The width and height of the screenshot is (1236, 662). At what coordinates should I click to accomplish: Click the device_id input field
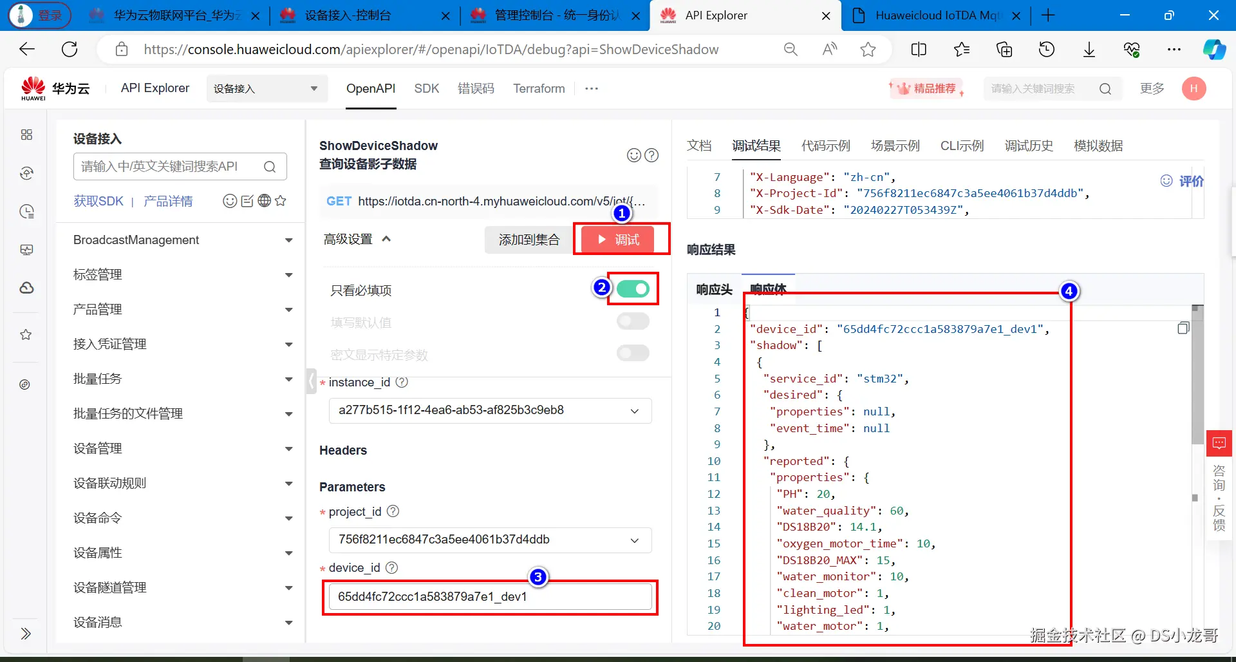[x=490, y=597]
